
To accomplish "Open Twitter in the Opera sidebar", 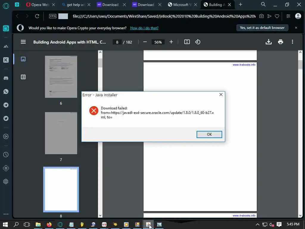I will point(6,118).
